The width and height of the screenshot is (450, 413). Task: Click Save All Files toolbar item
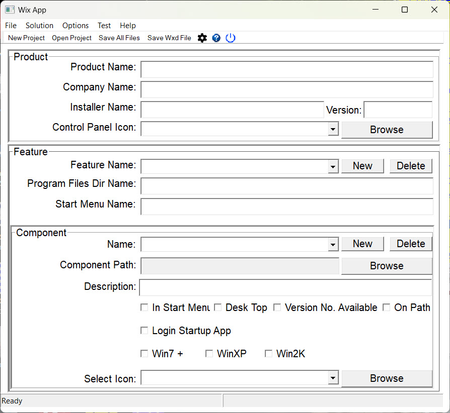coord(119,38)
